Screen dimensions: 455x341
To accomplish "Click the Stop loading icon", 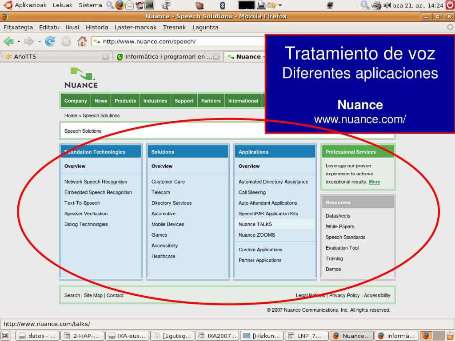I will pos(66,41).
